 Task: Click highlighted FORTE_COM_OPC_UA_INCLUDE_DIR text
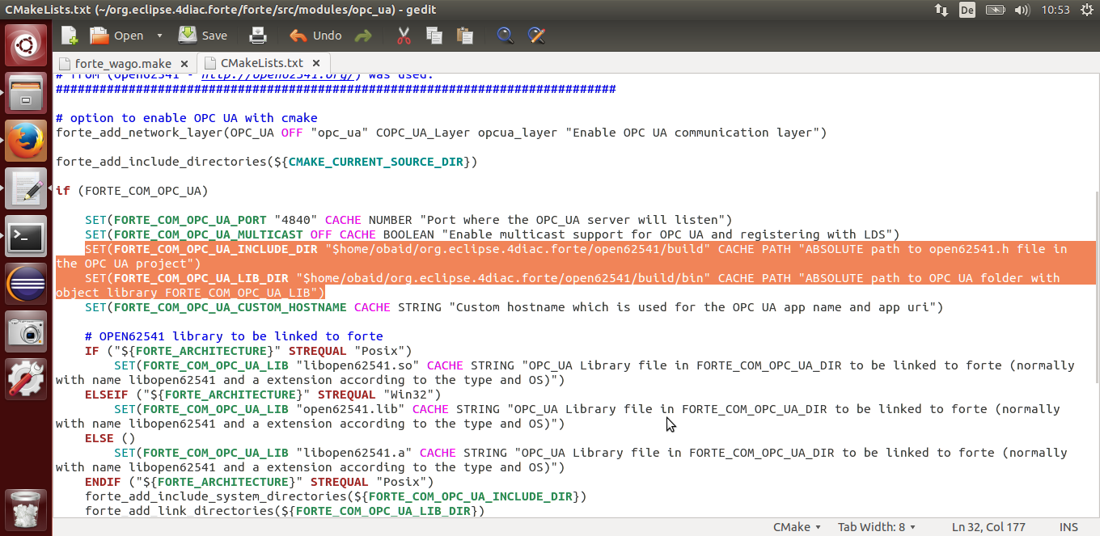[x=216, y=249]
